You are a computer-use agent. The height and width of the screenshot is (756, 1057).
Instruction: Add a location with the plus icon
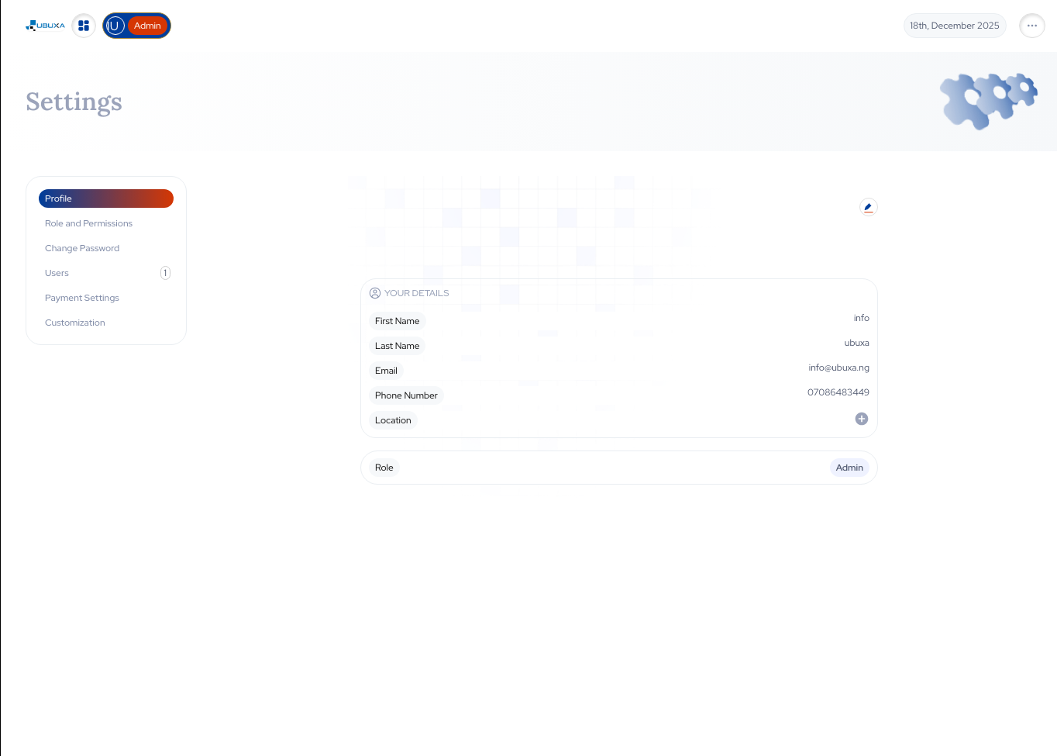861,419
